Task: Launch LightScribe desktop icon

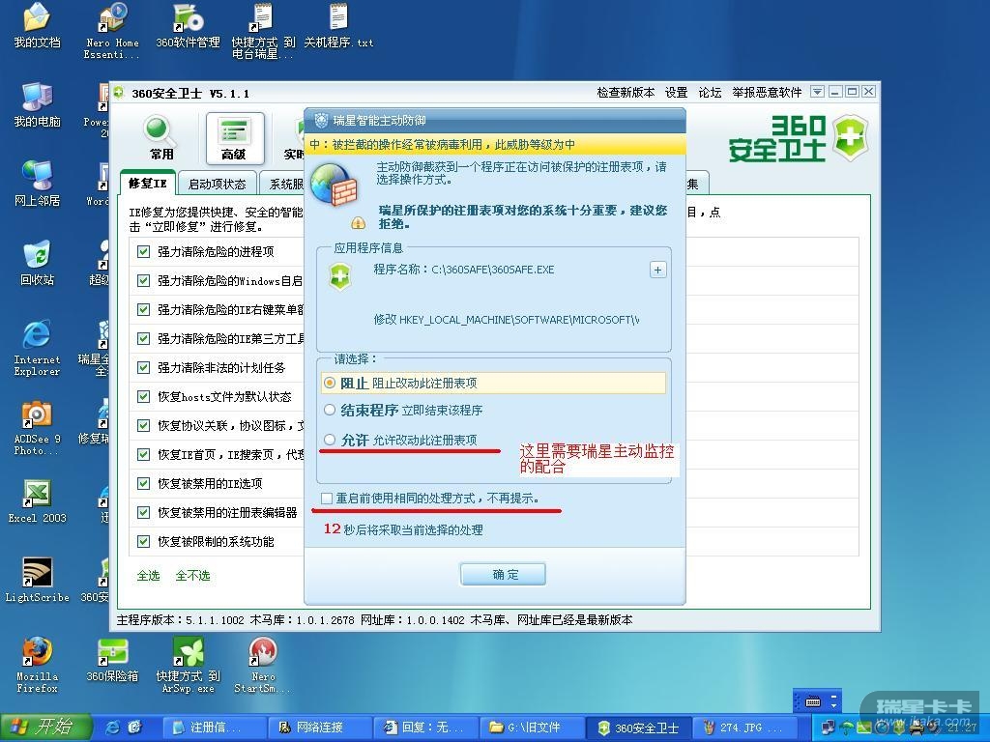Action: (x=38, y=581)
